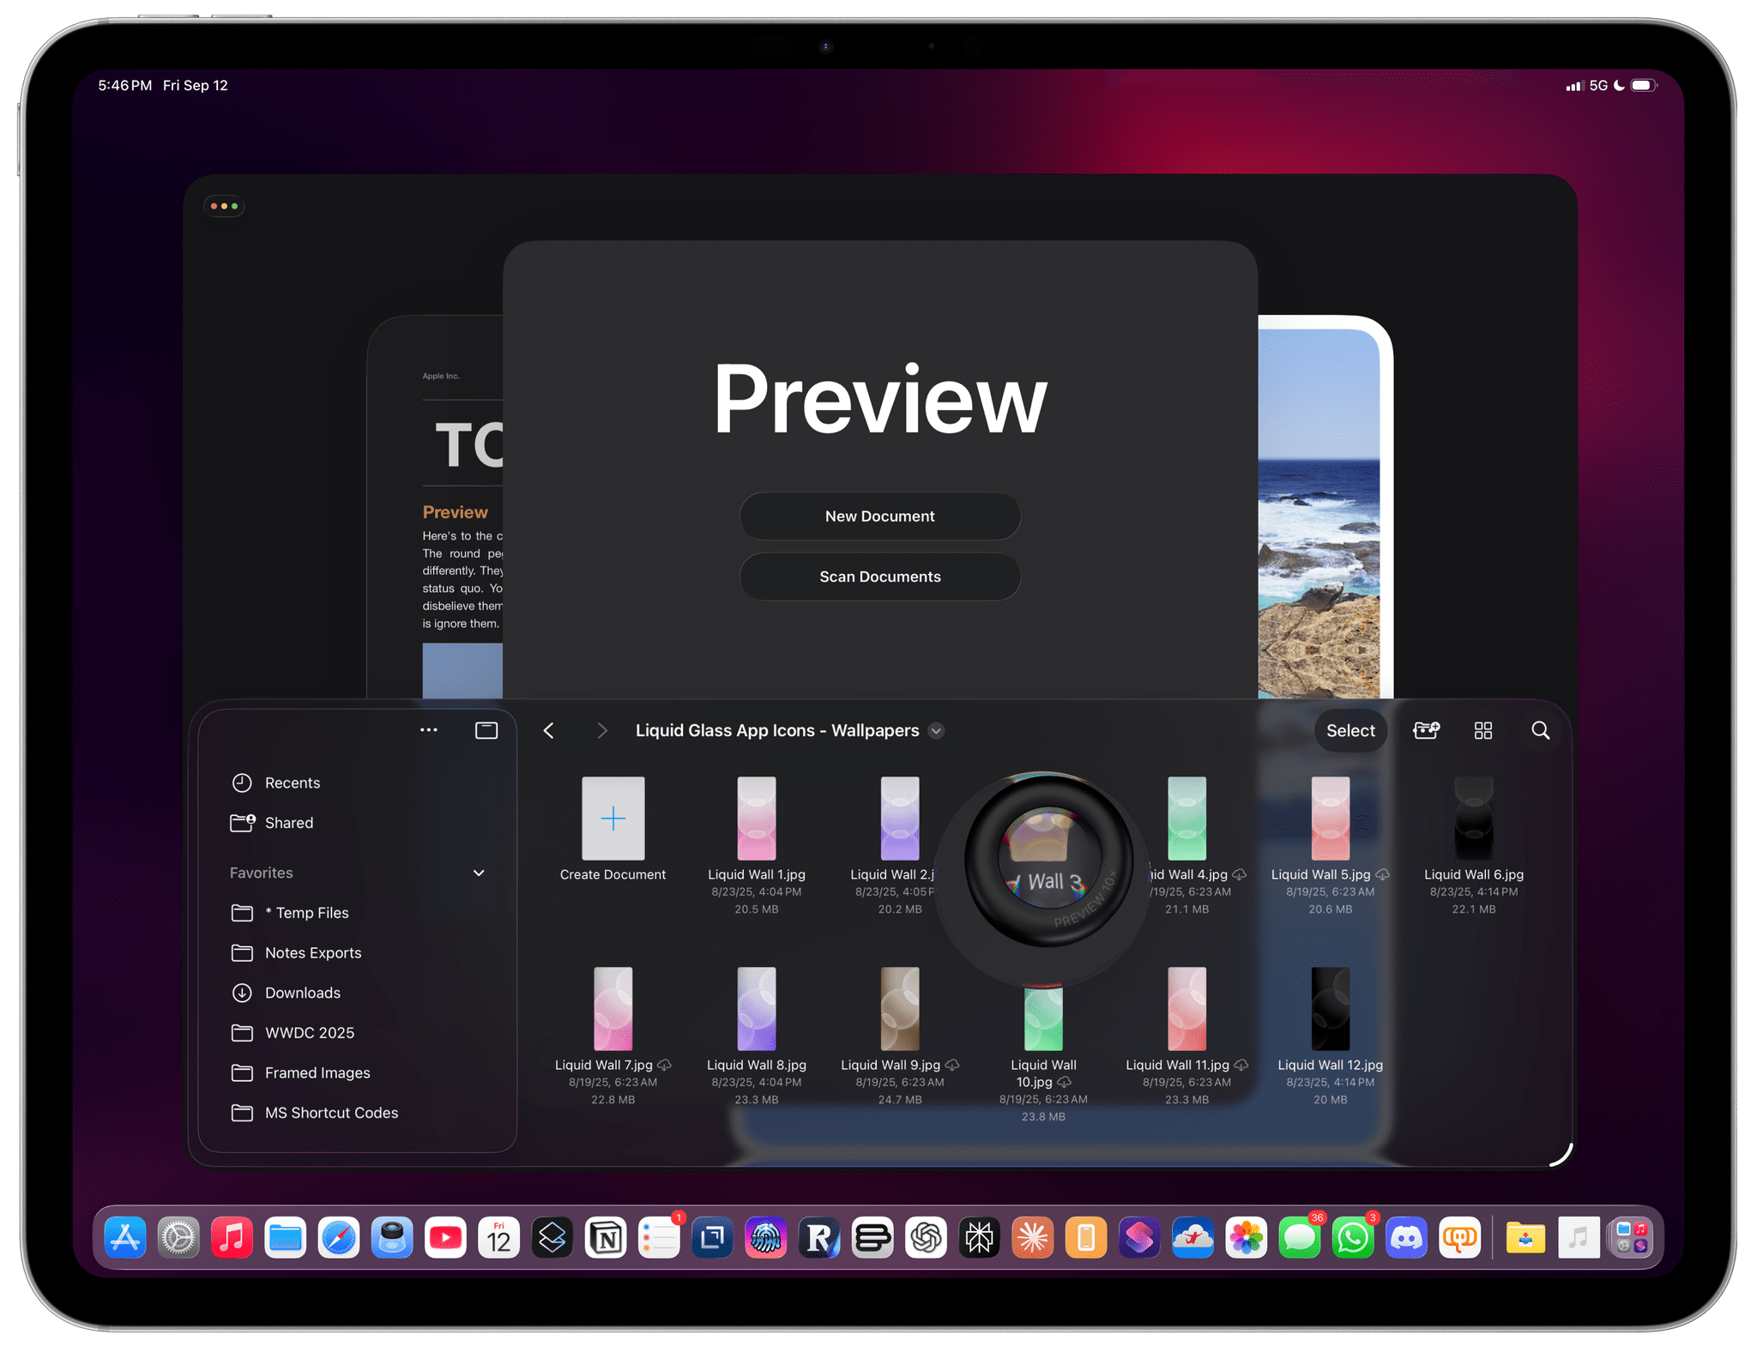Viewport: 1757px width, 1347px height.
Task: Switch to grid view using icon view button
Action: click(x=1482, y=730)
